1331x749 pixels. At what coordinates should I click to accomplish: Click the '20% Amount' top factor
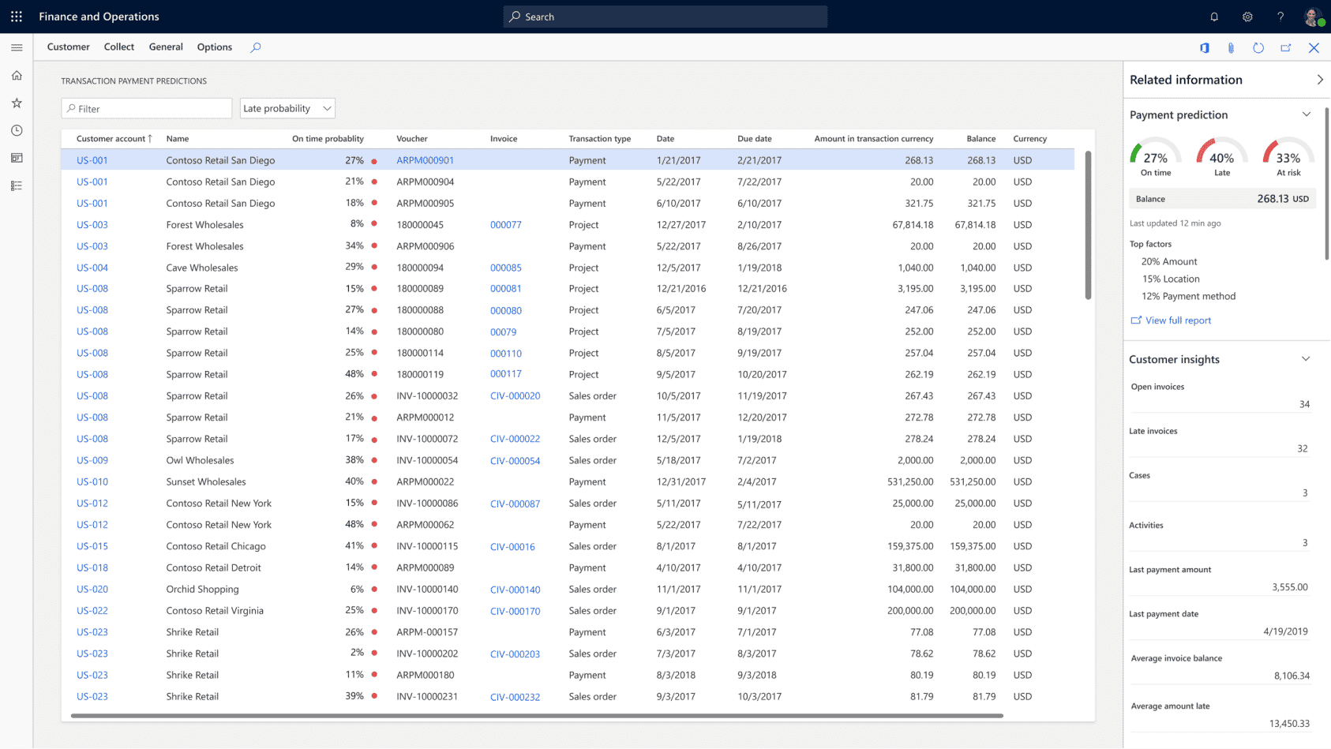[x=1169, y=262]
